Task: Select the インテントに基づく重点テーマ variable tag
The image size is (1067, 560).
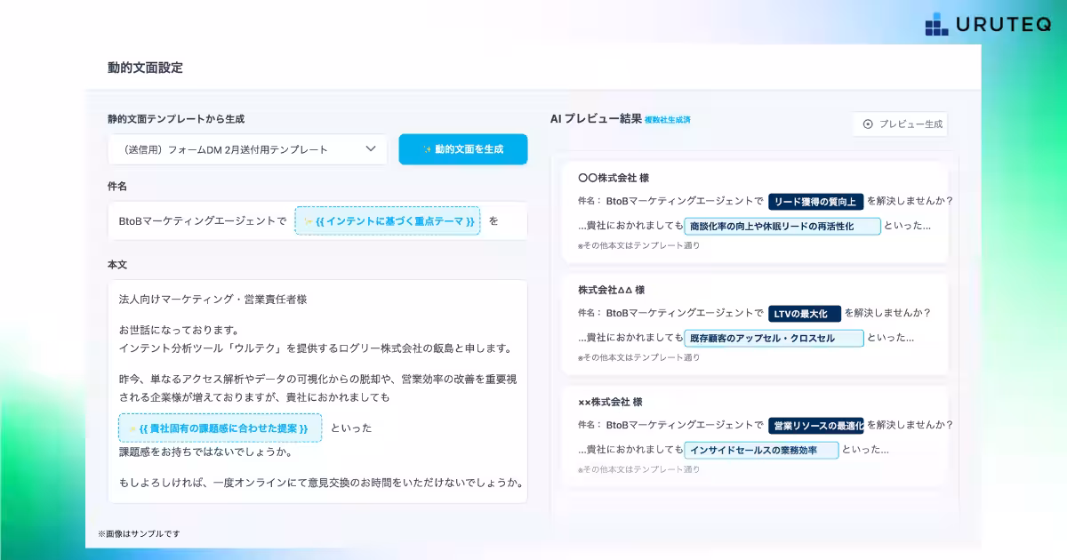Action: pos(388,220)
